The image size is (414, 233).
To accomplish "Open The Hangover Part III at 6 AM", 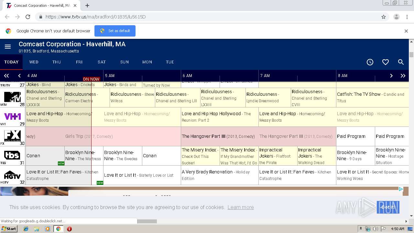I will pos(220,136).
